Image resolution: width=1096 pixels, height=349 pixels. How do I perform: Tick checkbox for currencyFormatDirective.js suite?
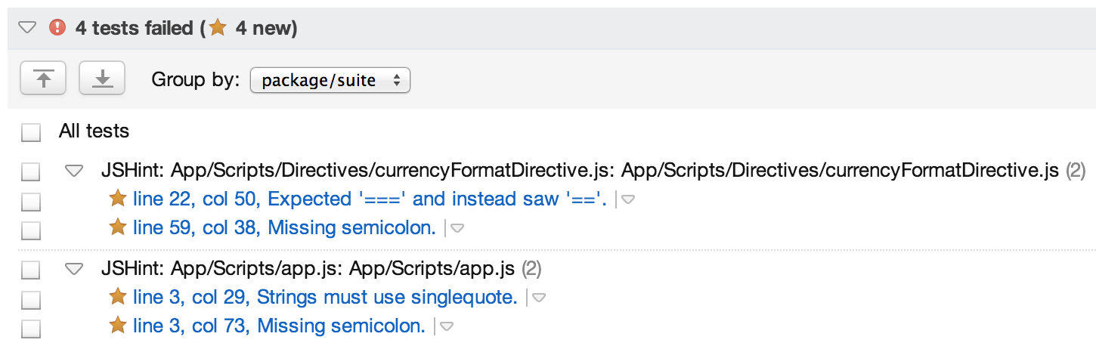pyautogui.click(x=30, y=172)
